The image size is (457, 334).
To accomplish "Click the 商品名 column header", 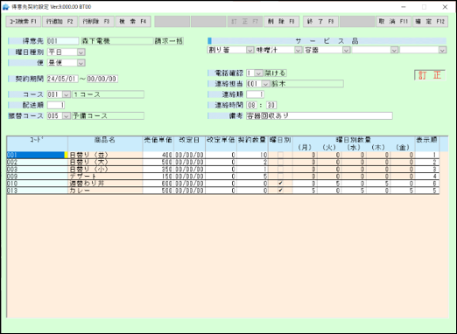I will (x=105, y=140).
